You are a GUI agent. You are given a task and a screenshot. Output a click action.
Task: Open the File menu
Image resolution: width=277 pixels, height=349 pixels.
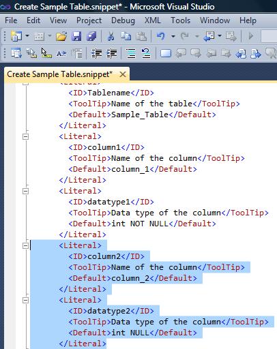[x=11, y=20]
